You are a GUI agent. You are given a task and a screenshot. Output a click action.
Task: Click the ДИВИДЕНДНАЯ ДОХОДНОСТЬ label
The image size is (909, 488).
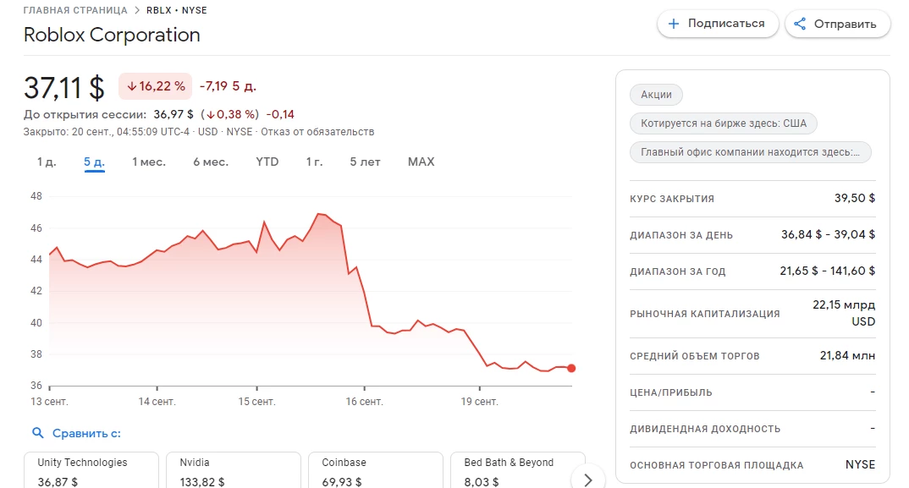click(705, 429)
